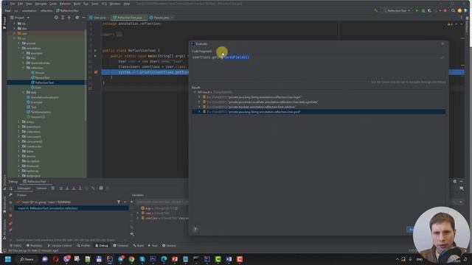Click the frames filter funnel icon

119,202
